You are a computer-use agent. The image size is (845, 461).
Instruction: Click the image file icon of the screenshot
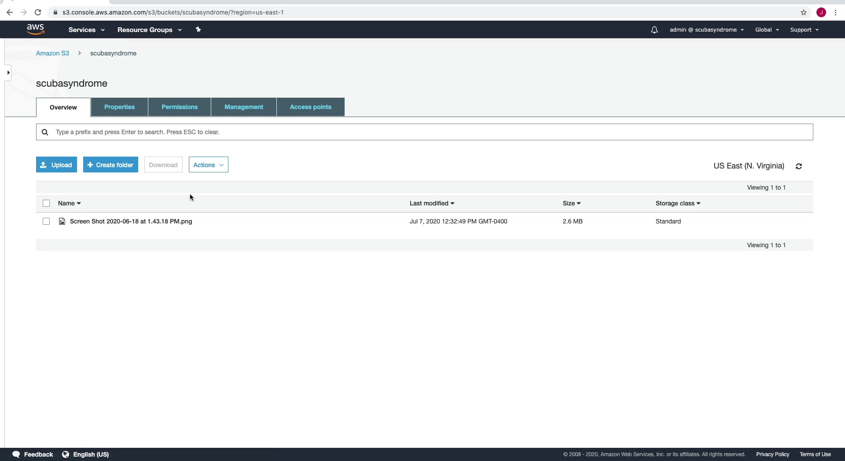62,221
